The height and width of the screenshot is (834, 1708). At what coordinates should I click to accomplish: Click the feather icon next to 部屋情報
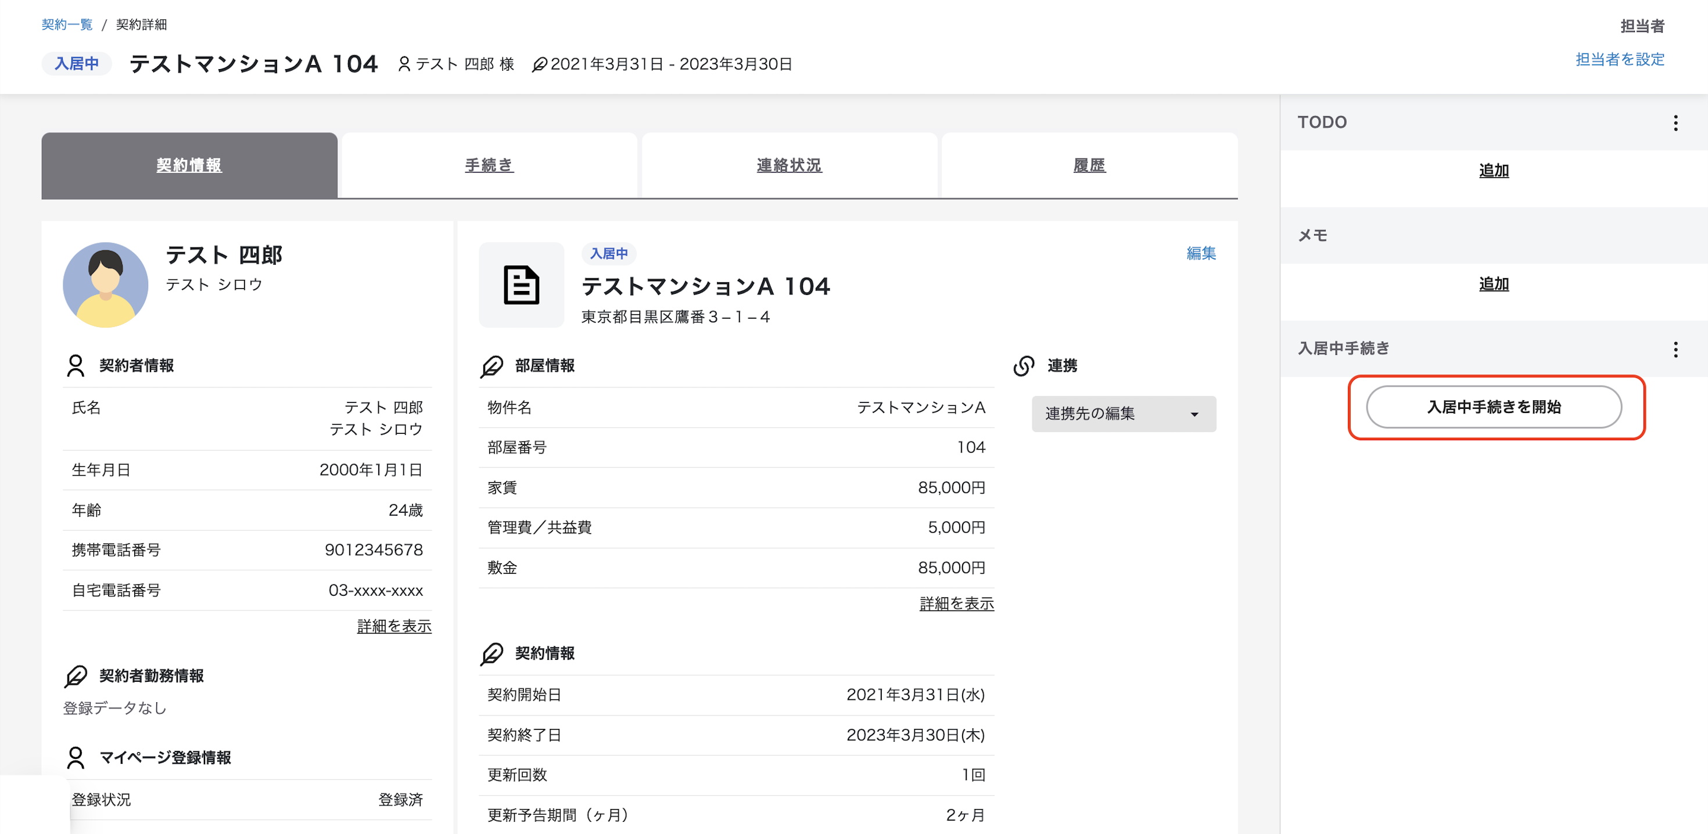[492, 366]
